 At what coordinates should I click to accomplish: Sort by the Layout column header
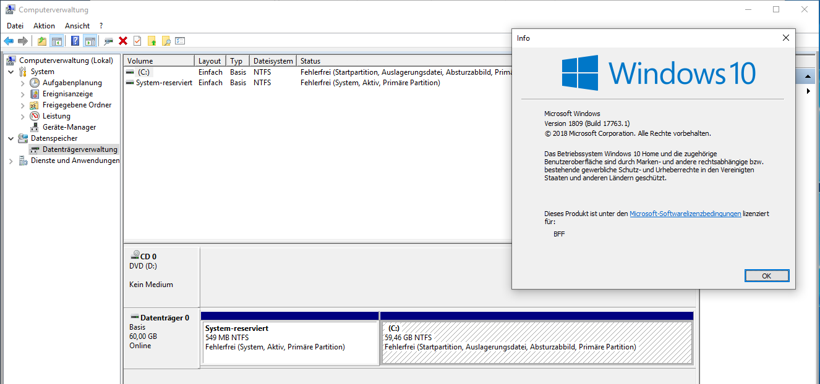[210, 61]
